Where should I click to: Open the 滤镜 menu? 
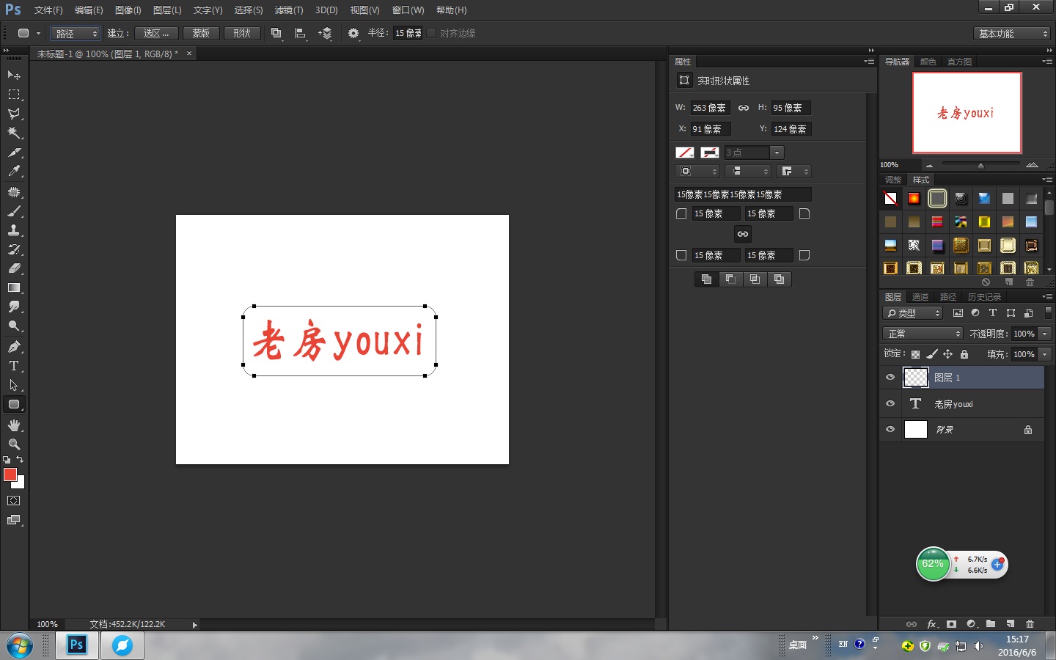288,10
